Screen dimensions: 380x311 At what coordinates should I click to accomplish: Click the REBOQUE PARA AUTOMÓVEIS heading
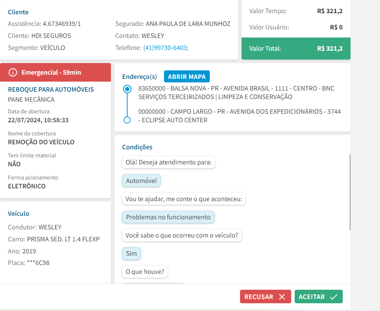[x=51, y=89]
